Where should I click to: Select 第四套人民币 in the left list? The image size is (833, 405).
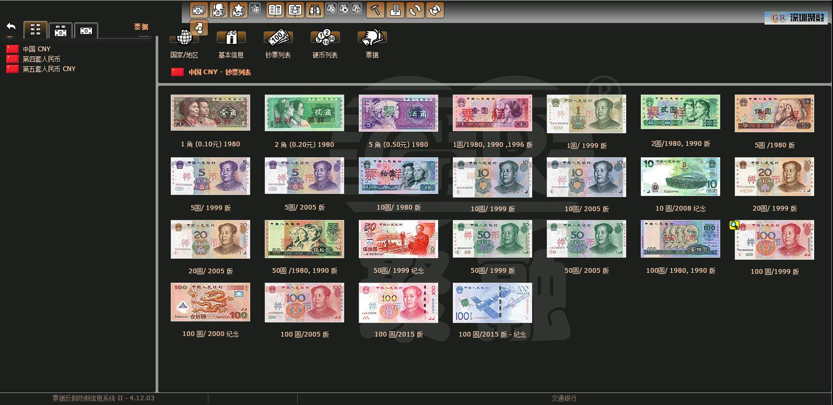41,59
